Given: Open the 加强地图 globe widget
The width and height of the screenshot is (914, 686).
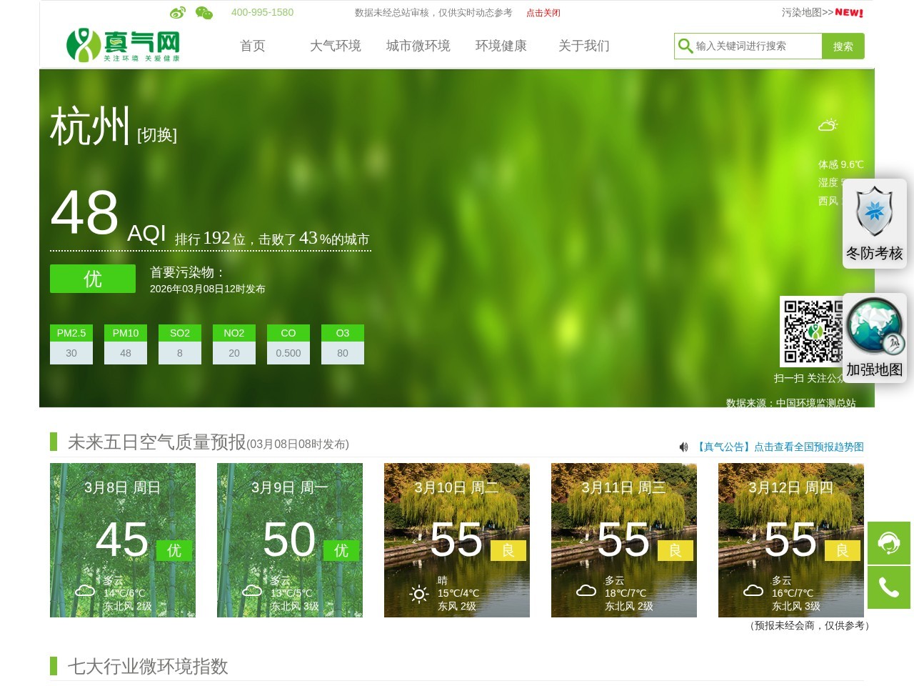Looking at the screenshot, I should point(874,337).
